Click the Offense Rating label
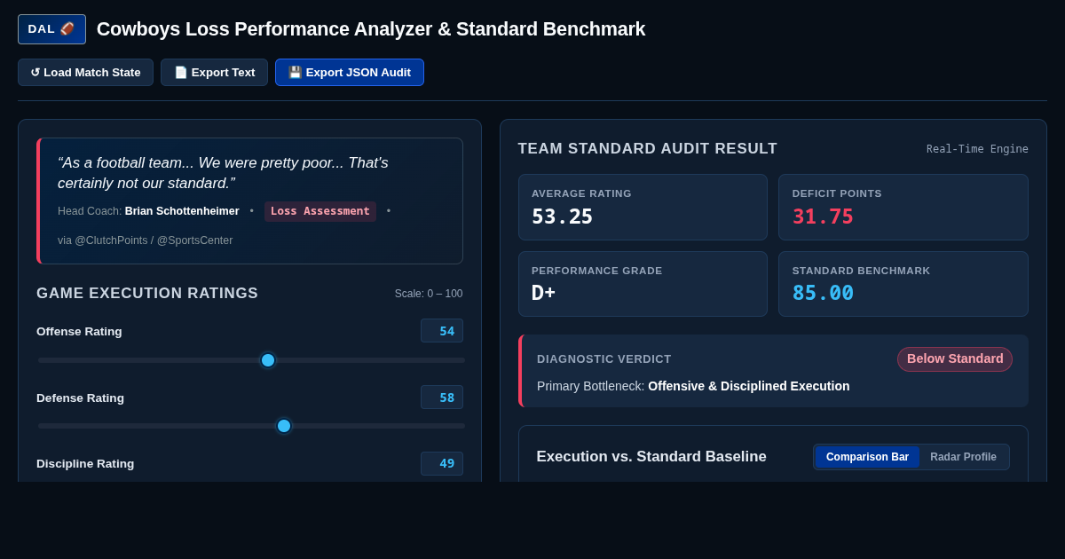 [x=79, y=331]
